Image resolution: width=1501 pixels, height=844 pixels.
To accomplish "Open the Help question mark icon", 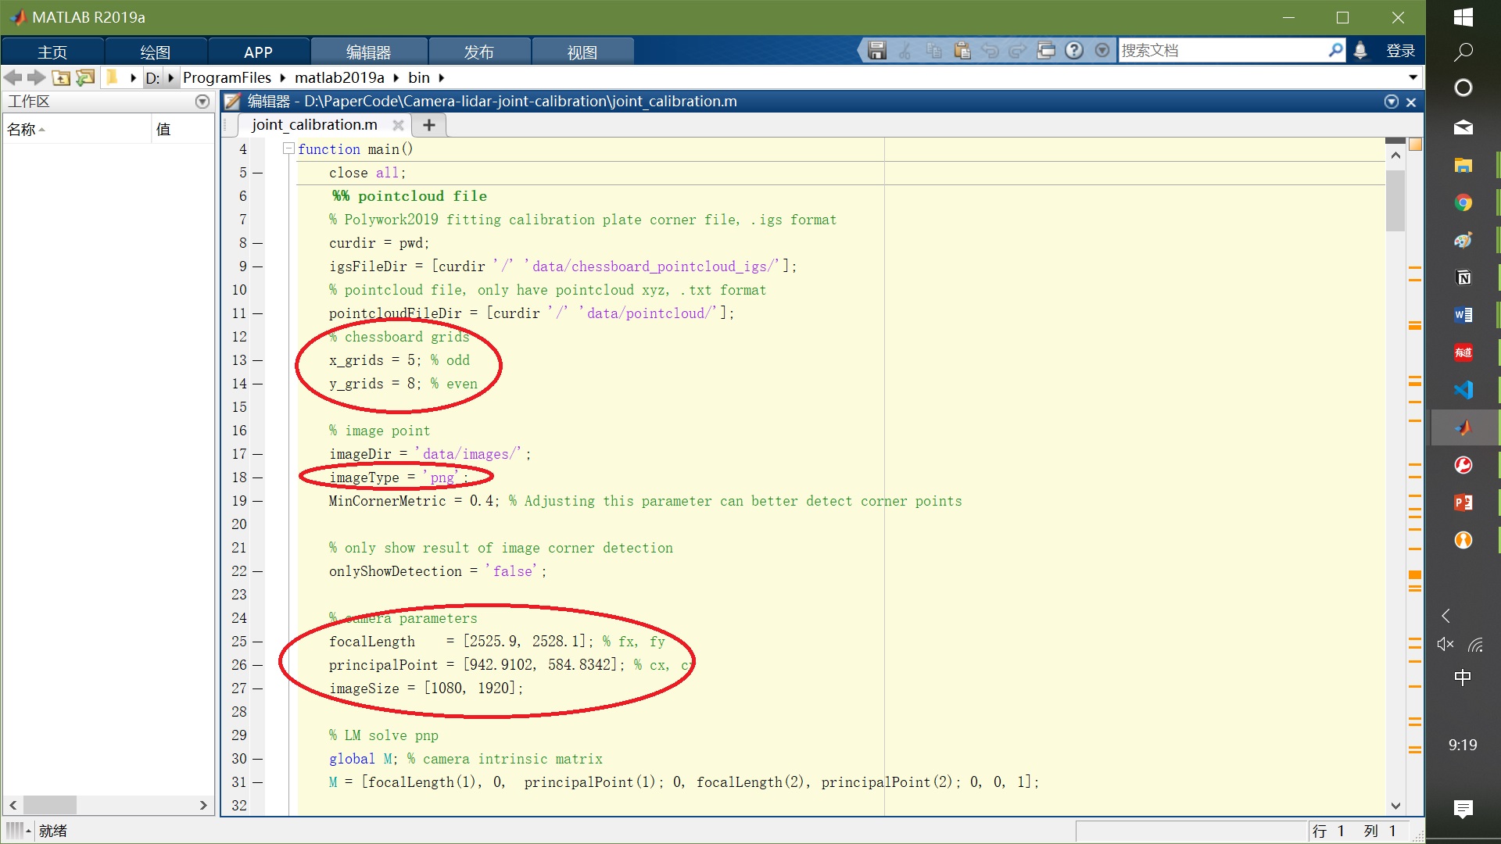I will [1074, 51].
